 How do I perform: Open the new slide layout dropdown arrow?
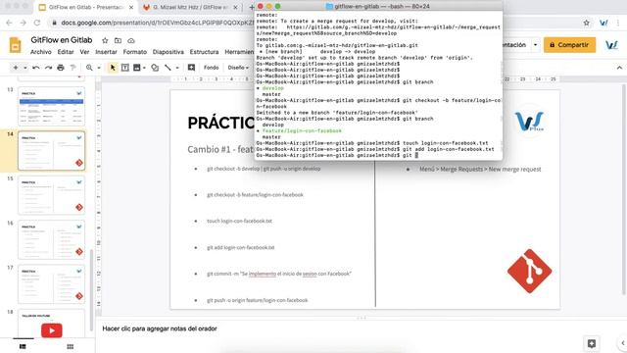(x=25, y=68)
